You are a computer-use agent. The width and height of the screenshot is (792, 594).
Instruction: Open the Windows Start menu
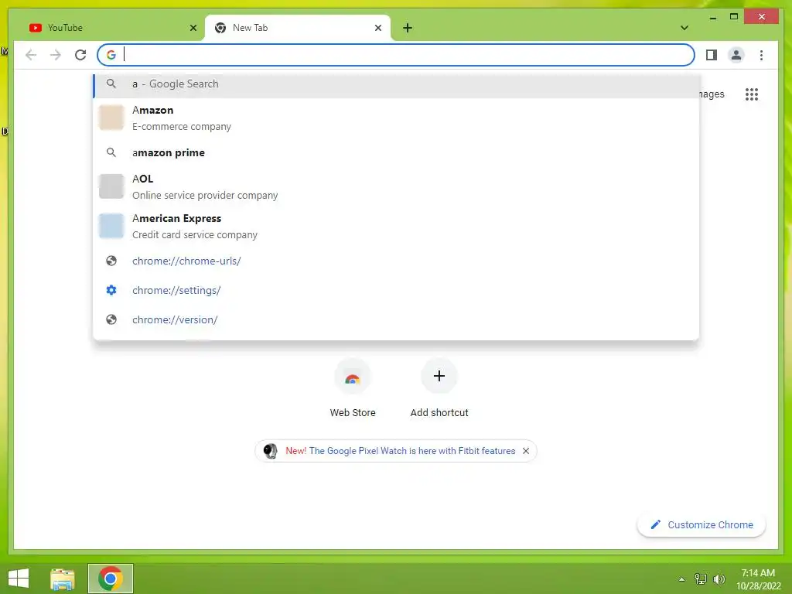click(x=19, y=579)
